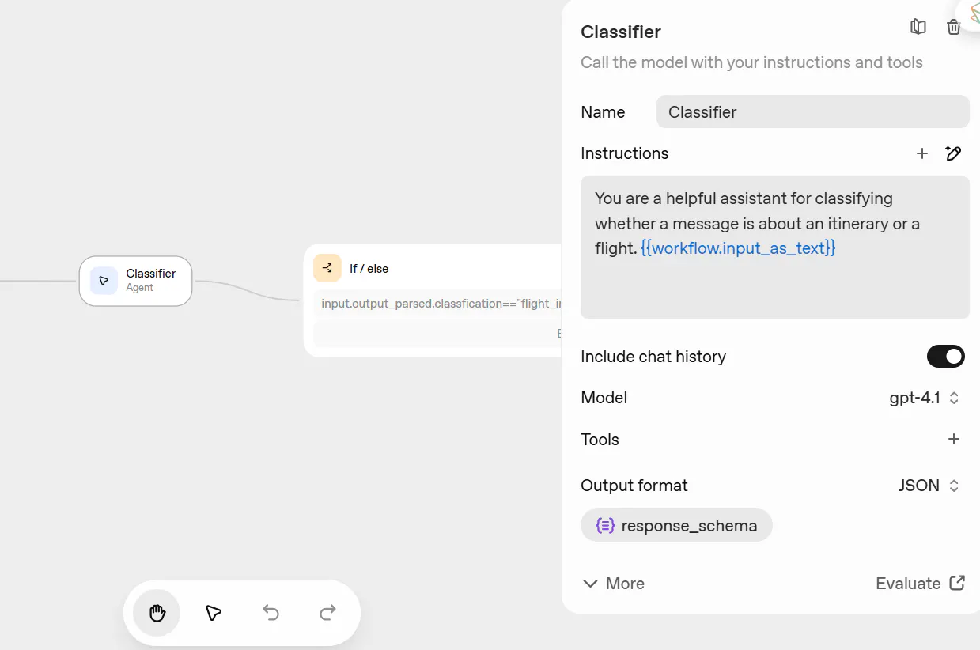Open Evaluate in a new window
The width and height of the screenshot is (980, 650).
point(920,584)
